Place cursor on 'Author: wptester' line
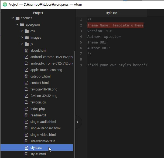 (104, 37)
